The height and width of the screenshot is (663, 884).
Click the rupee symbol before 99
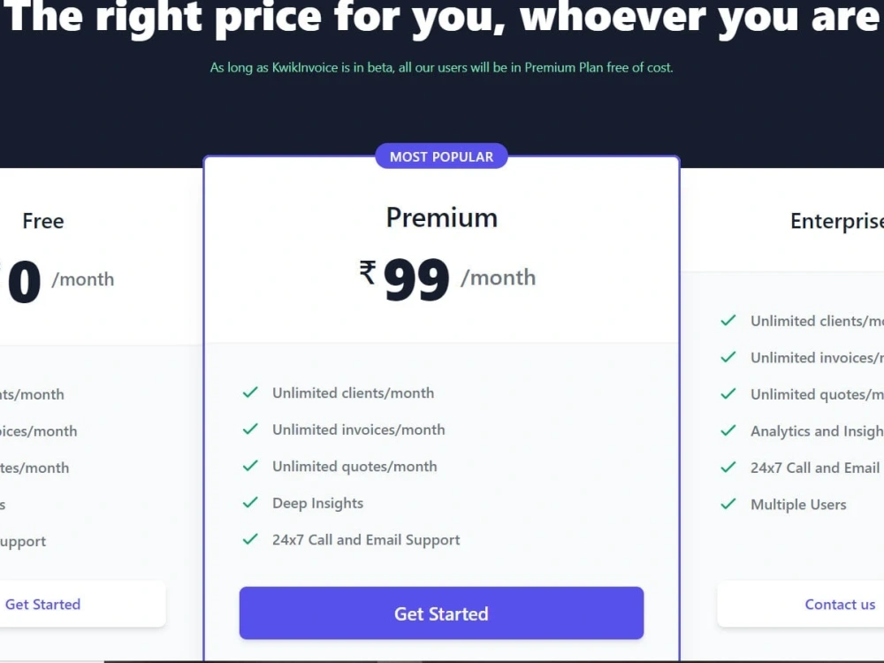[368, 271]
